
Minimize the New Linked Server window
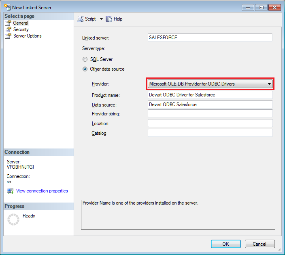tap(248, 8)
